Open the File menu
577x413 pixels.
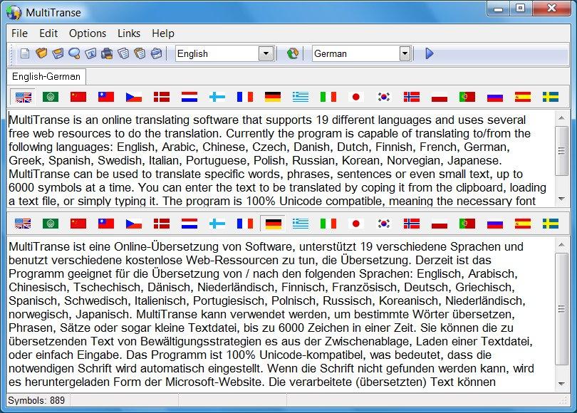click(x=19, y=33)
